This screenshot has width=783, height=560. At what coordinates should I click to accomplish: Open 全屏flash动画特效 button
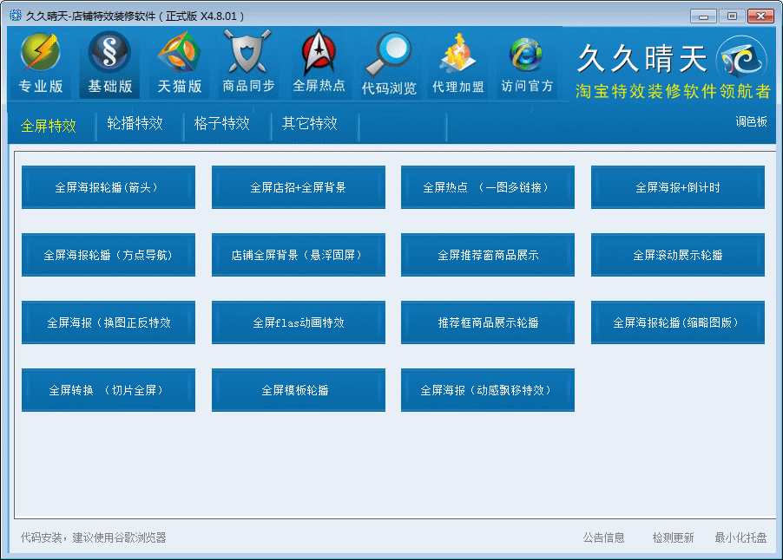click(x=298, y=322)
